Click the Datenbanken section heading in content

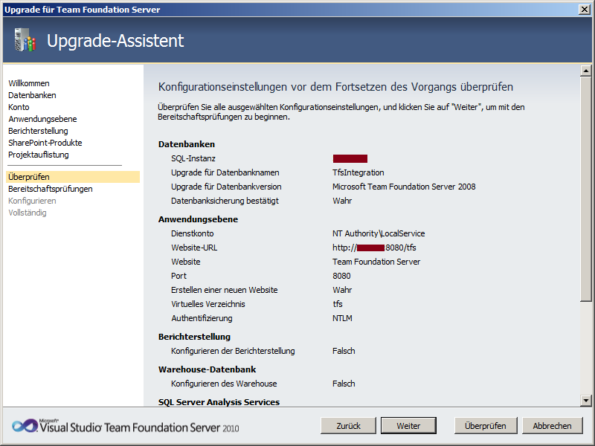(x=187, y=144)
